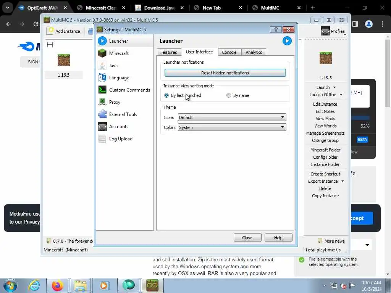The width and height of the screenshot is (391, 293).
Task: Click the blue Launcher icon in page header
Action: (x=287, y=41)
